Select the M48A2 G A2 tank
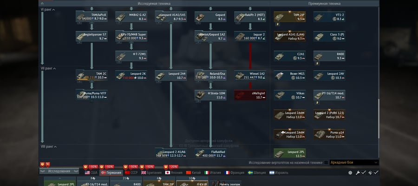The image size is (418, 186). coord(131,17)
